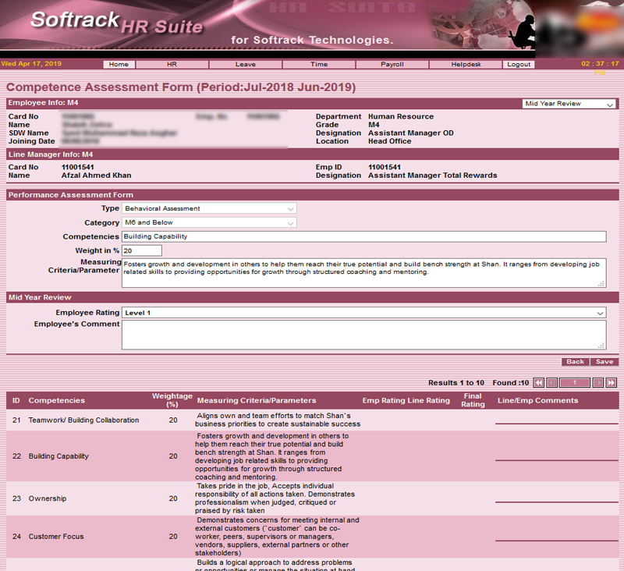Click the Logout button
Image resolution: width=624 pixels, height=571 pixels.
pyautogui.click(x=519, y=65)
